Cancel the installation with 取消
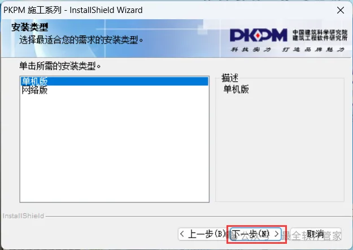Image resolution: width=353 pixels, height=250 pixels. [x=316, y=234]
